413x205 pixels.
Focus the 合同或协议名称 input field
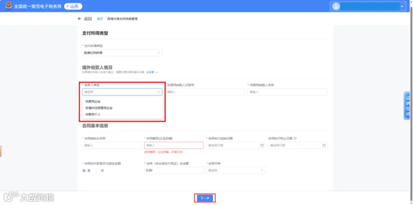pyautogui.click(x=112, y=145)
